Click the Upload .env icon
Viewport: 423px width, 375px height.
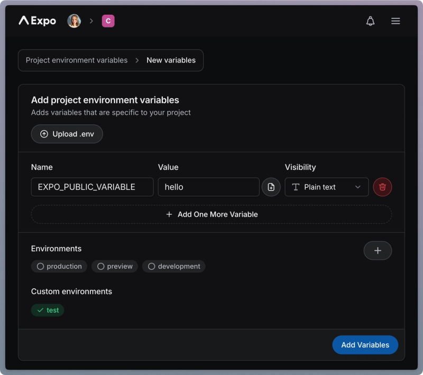44,134
